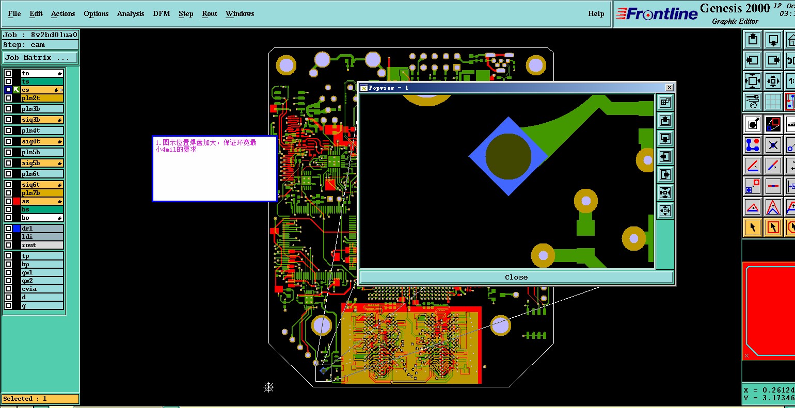Viewport: 795px width, 408px height.
Task: Select the red and blue rectangle area tool
Action: (x=773, y=124)
